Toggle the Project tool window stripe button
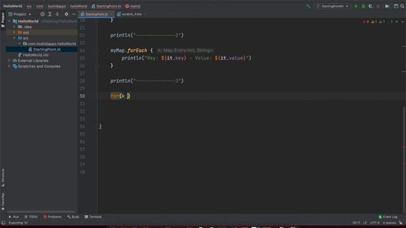Viewport: 406px width, 228px height. pos(3,20)
